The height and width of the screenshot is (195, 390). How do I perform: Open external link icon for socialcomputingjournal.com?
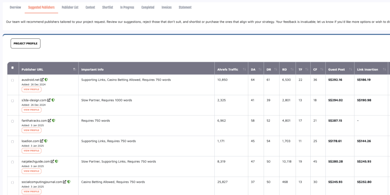point(65,182)
